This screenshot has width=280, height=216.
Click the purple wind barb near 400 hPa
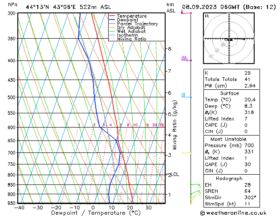(187, 59)
